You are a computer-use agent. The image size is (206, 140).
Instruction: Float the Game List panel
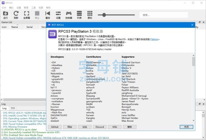(x=199, y=22)
